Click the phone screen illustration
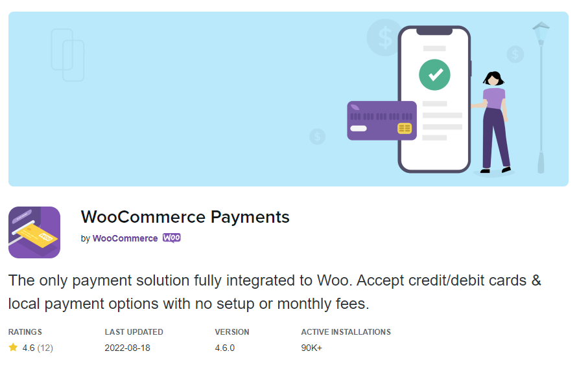Viewport: 577px width, 371px height. tap(434, 99)
